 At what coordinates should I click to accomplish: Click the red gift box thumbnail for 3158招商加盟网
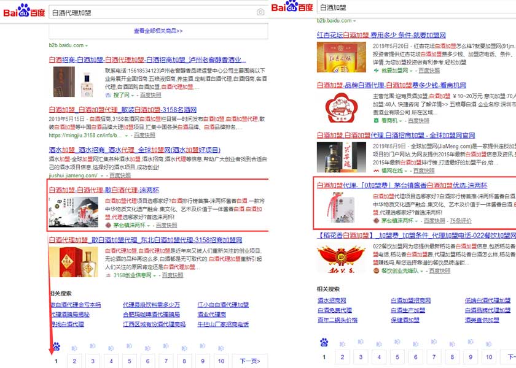[x=73, y=262]
